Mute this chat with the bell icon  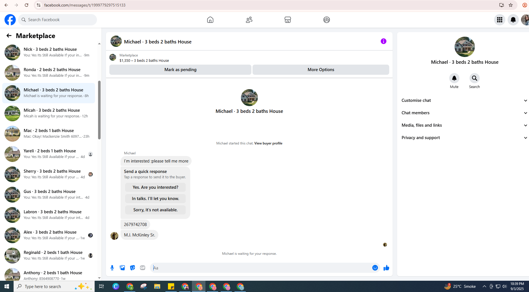tap(454, 78)
